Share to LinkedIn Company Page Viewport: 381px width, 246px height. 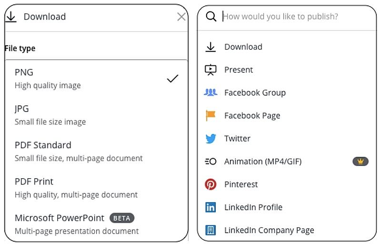(x=287, y=230)
